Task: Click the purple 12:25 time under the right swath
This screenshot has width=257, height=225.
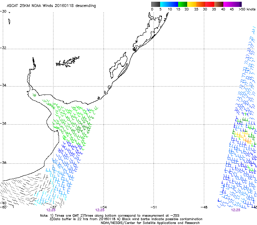Action: click(235, 210)
